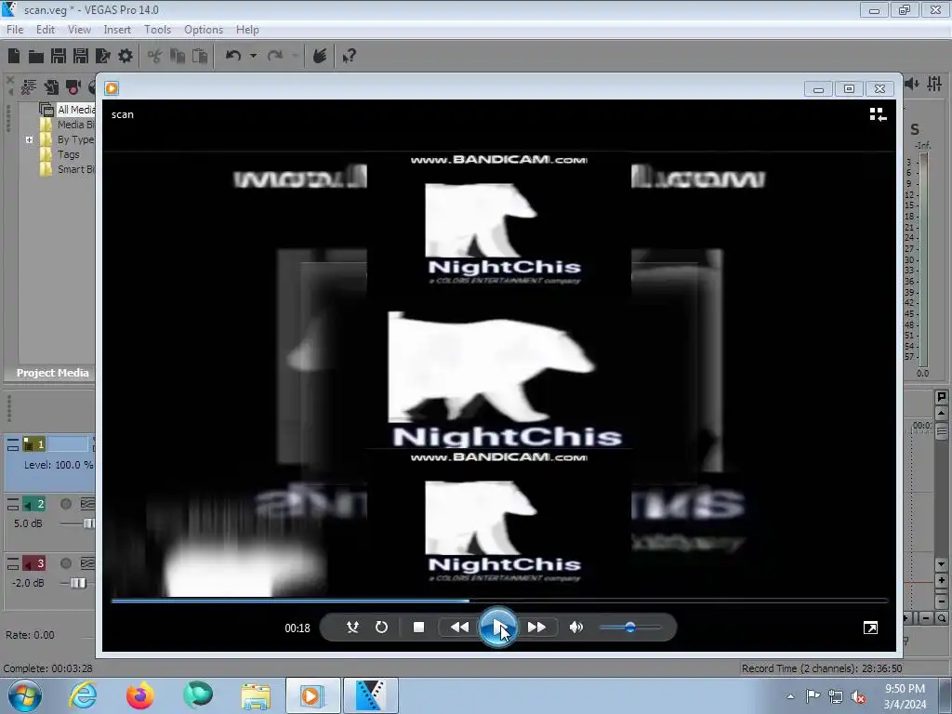Click the Previous rewind button
Screen dimensions: 952x714
(459, 628)
